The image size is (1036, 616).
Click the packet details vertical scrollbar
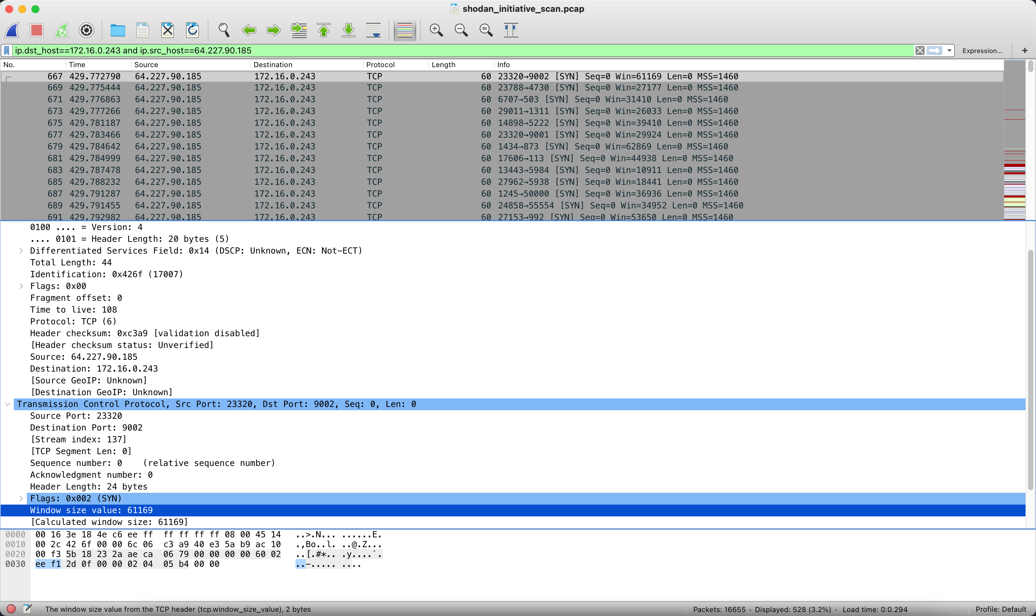[x=1030, y=369]
